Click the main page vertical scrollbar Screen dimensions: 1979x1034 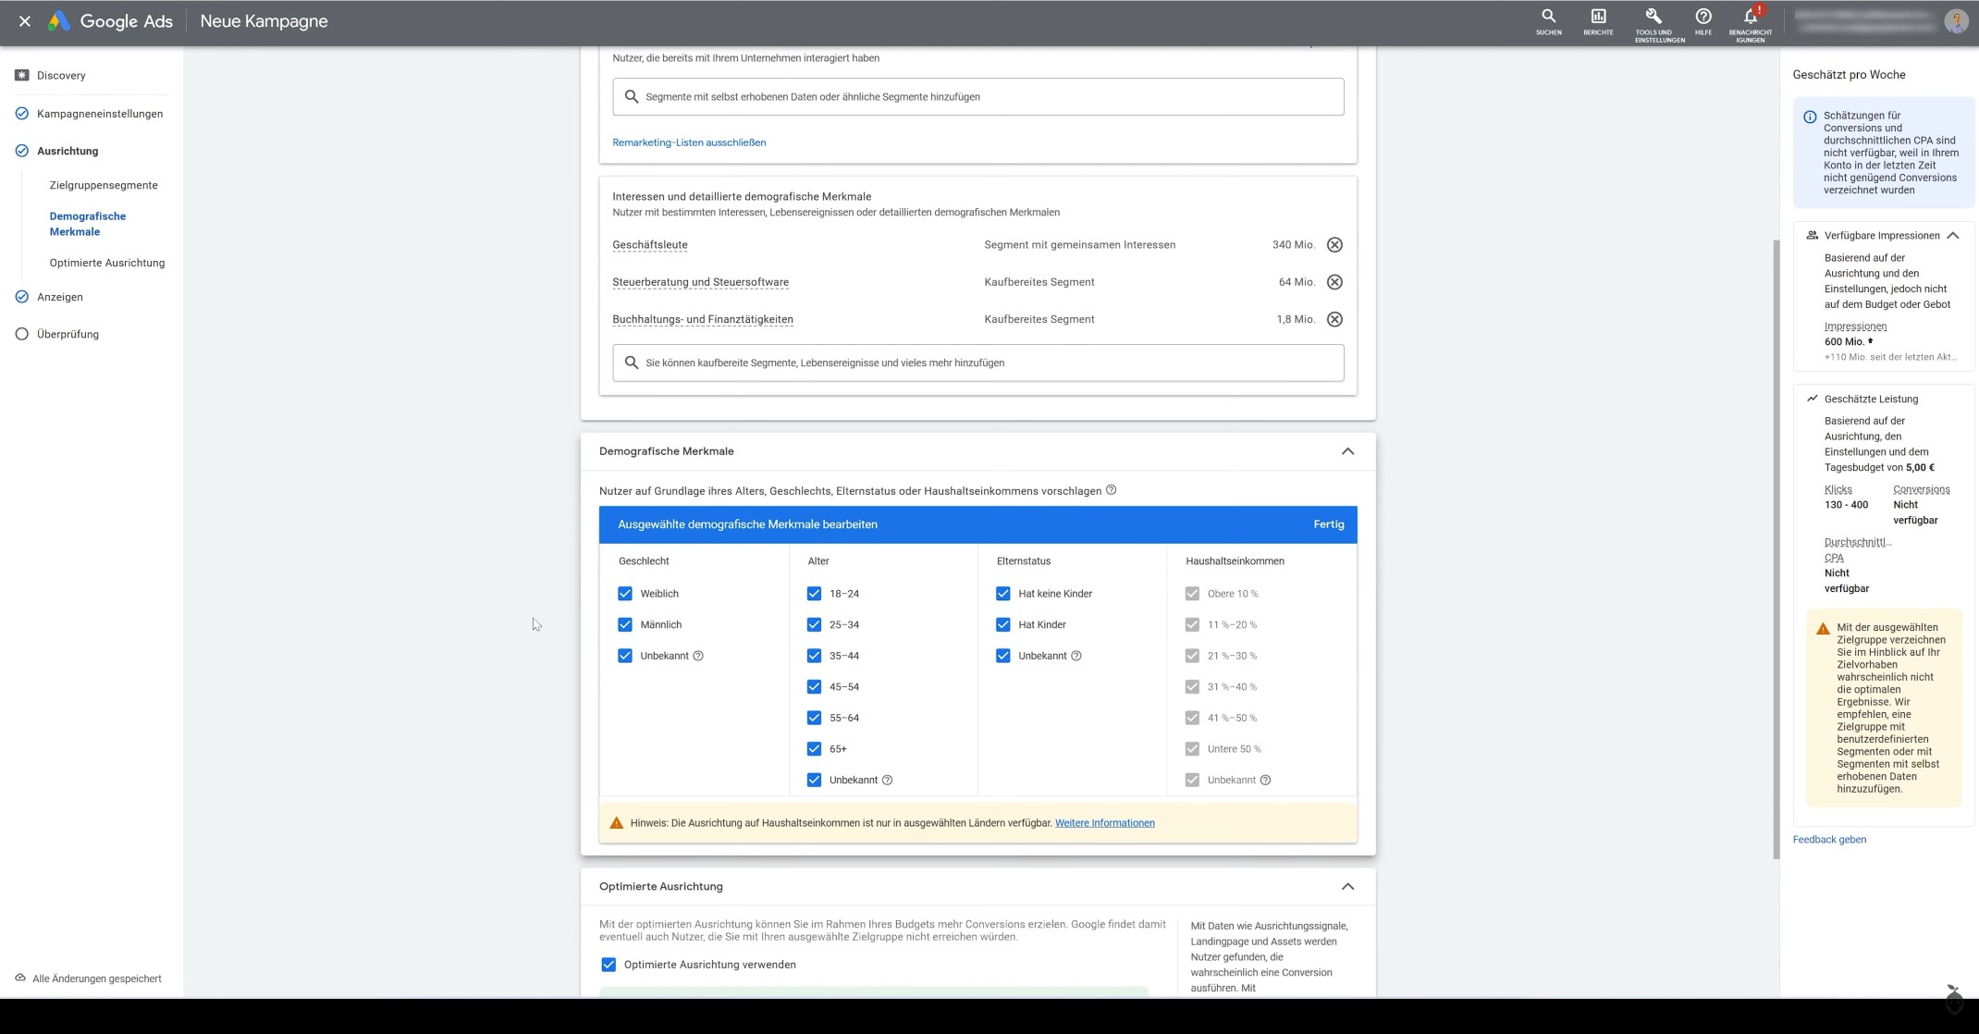pos(1776,549)
